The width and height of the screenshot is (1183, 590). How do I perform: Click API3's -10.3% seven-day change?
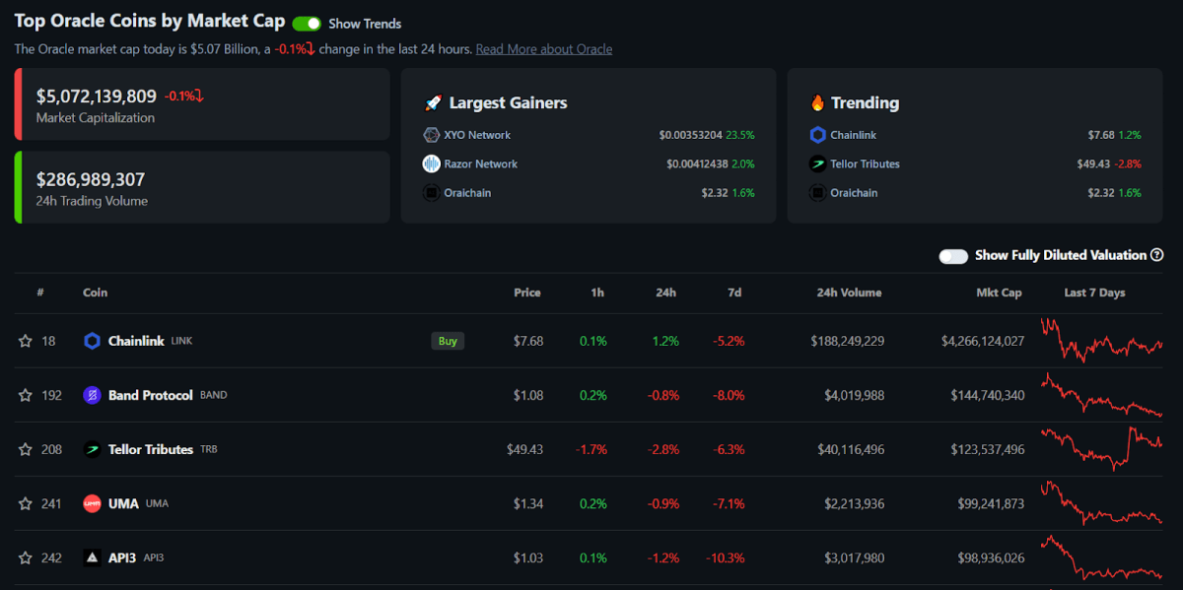point(726,557)
